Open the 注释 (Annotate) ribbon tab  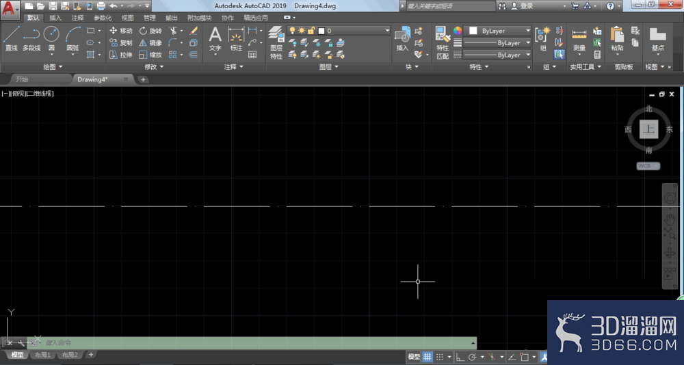78,18
